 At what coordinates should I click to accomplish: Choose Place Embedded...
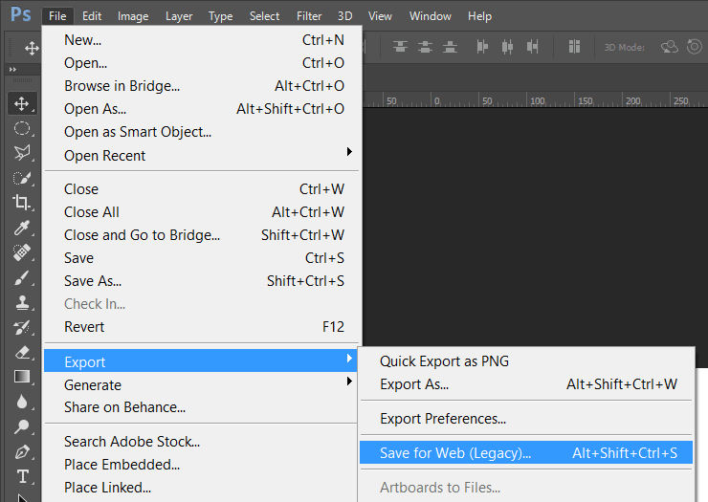coord(201,465)
